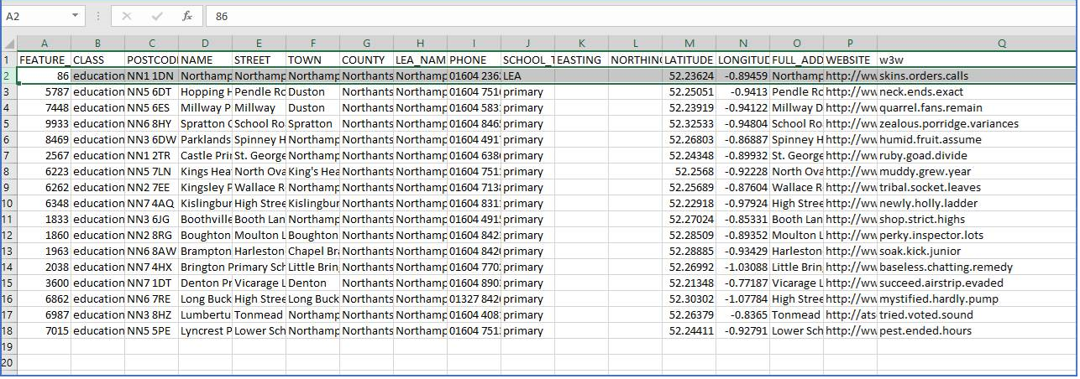Click feature ID cell 5787

click(x=45, y=91)
